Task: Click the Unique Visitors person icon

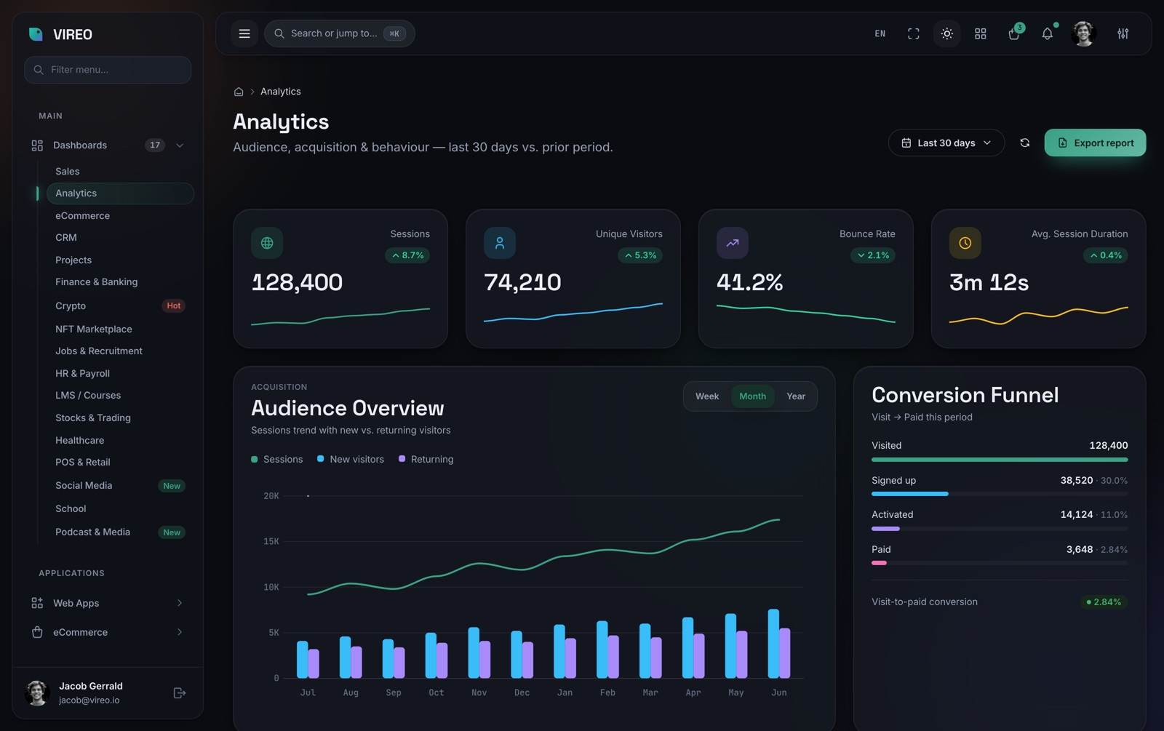Action: coord(500,243)
